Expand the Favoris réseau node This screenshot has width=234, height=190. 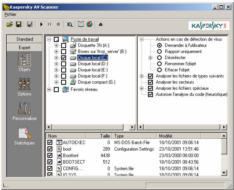pos(49,89)
